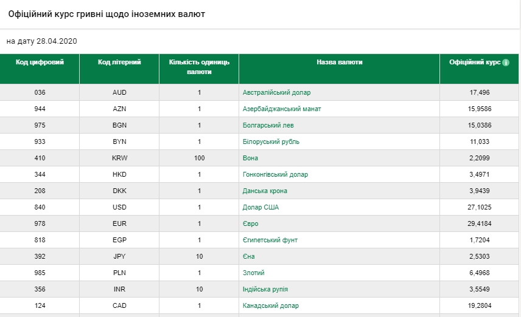Click the Назва валюти column header
This screenshot has height=317, width=521.
(x=339, y=62)
